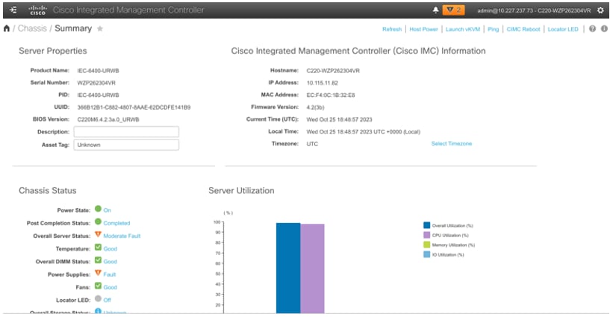Toggle the Locator LED from toolbar
This screenshot has width=613, height=317.
click(x=563, y=29)
